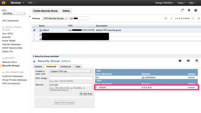This screenshot has width=201, height=113.
Task: Click the top Delete security group button
Action: 66,11
